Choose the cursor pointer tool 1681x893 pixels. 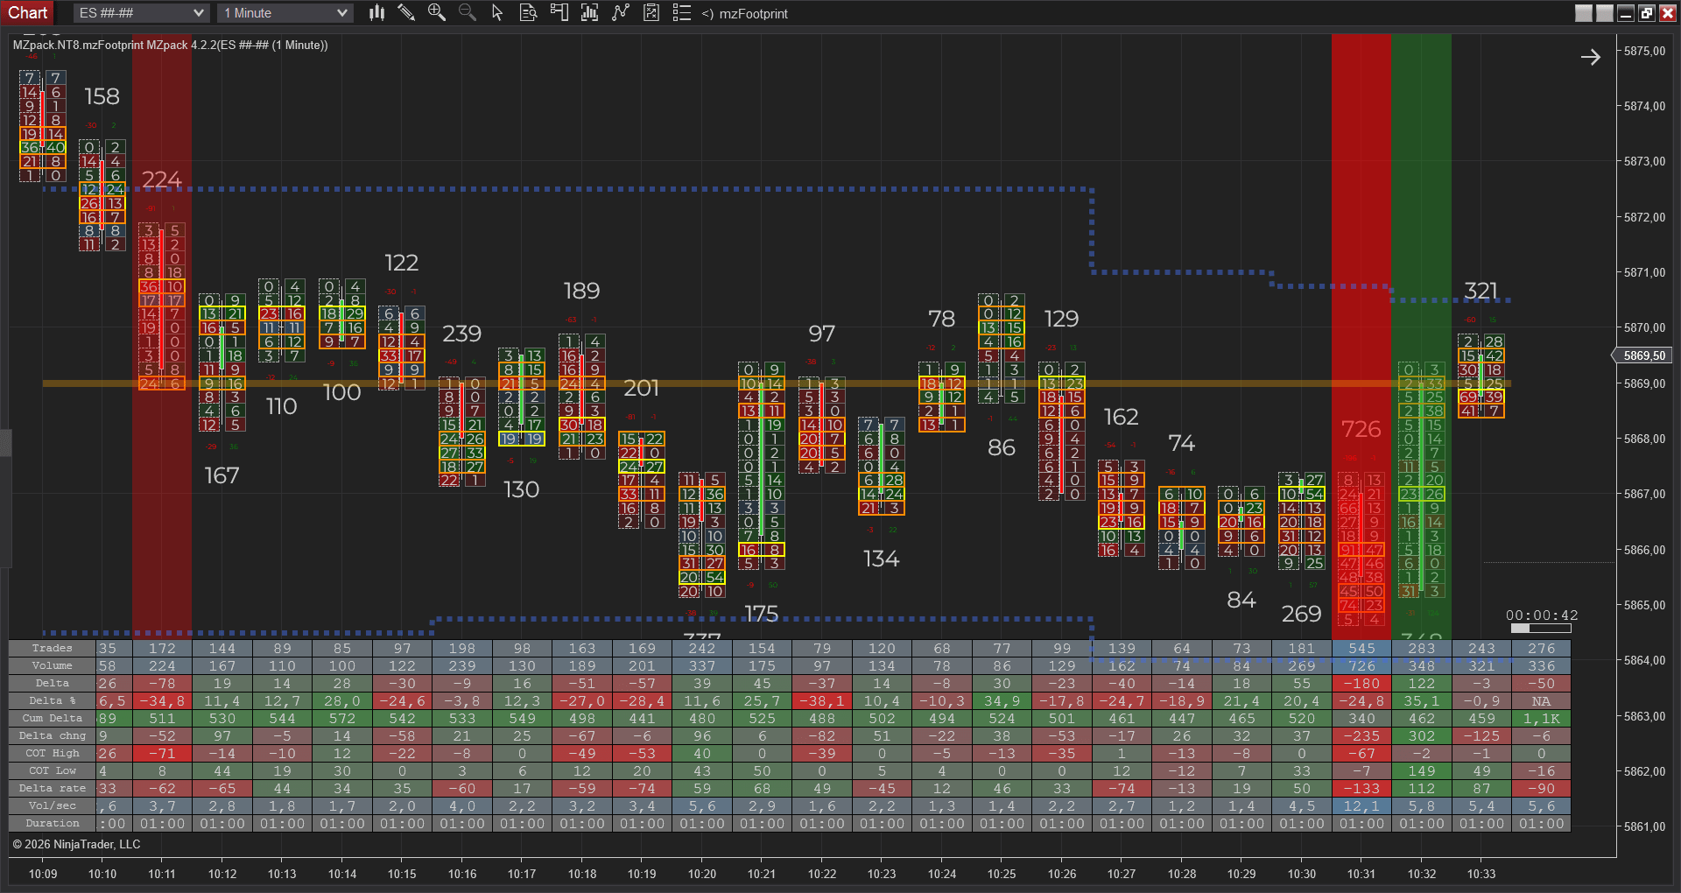[497, 12]
